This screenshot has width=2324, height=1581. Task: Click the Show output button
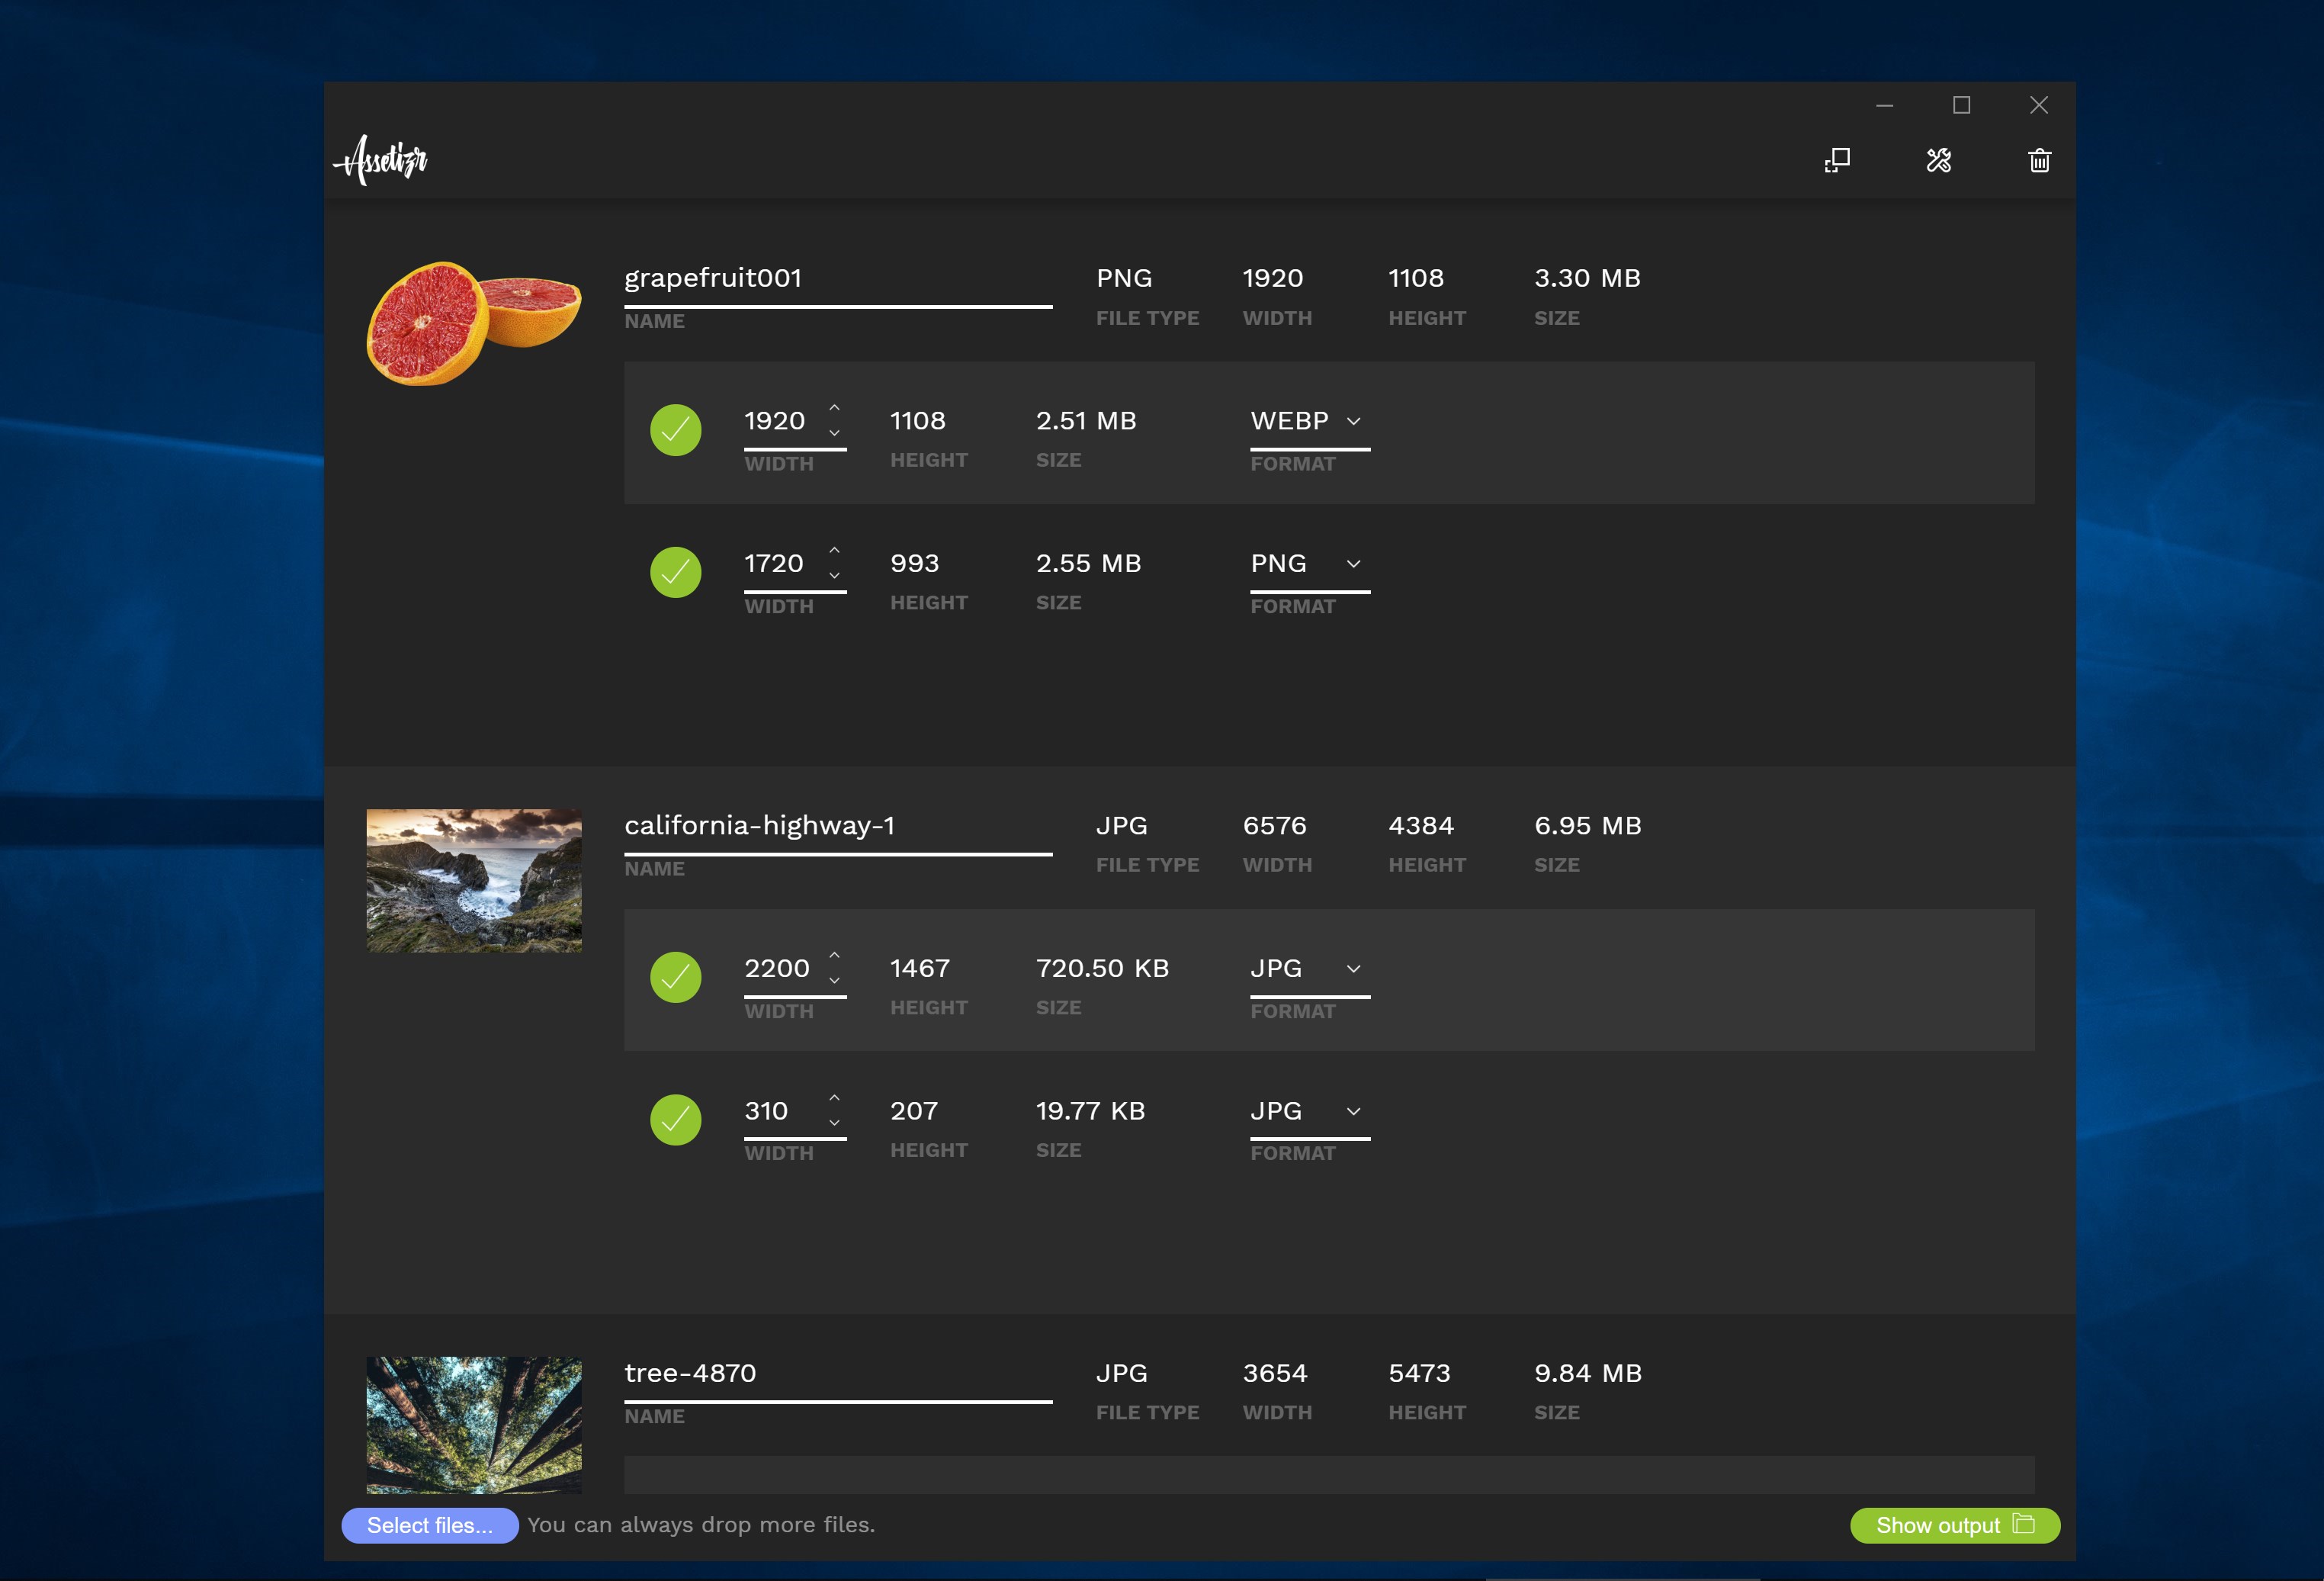[1937, 1525]
